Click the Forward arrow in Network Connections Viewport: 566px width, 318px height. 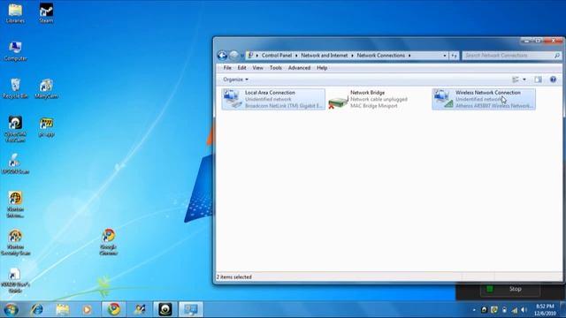pyautogui.click(x=233, y=55)
